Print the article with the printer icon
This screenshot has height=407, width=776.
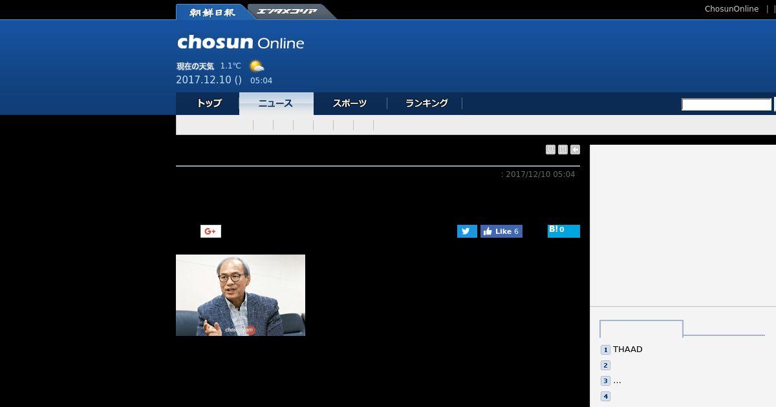[550, 150]
